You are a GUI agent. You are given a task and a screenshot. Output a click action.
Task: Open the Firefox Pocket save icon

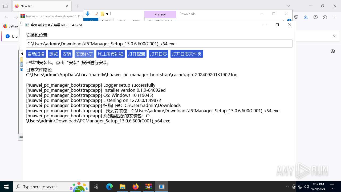[x=296, y=17]
